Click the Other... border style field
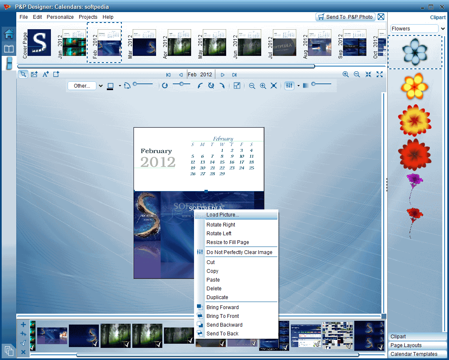 tap(82, 86)
